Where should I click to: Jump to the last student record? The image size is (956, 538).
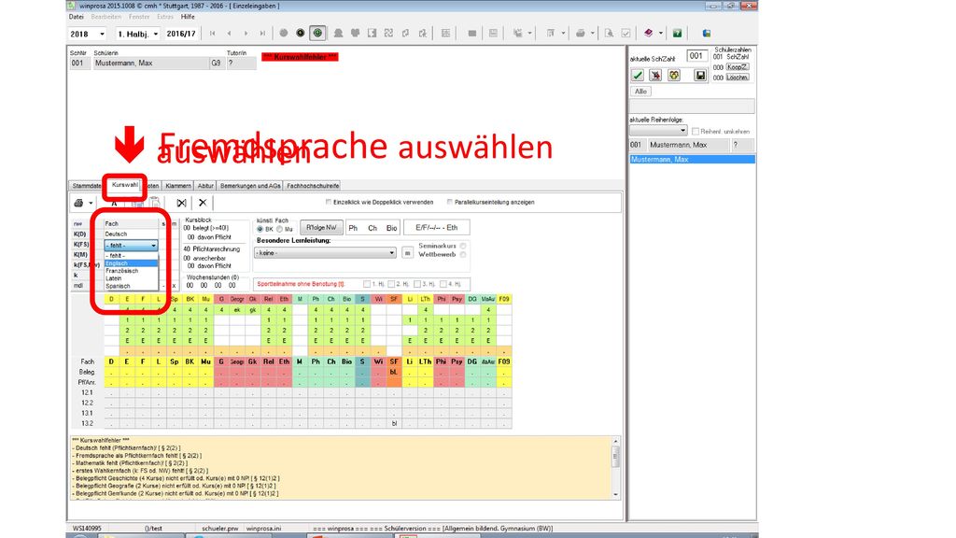[x=262, y=34]
